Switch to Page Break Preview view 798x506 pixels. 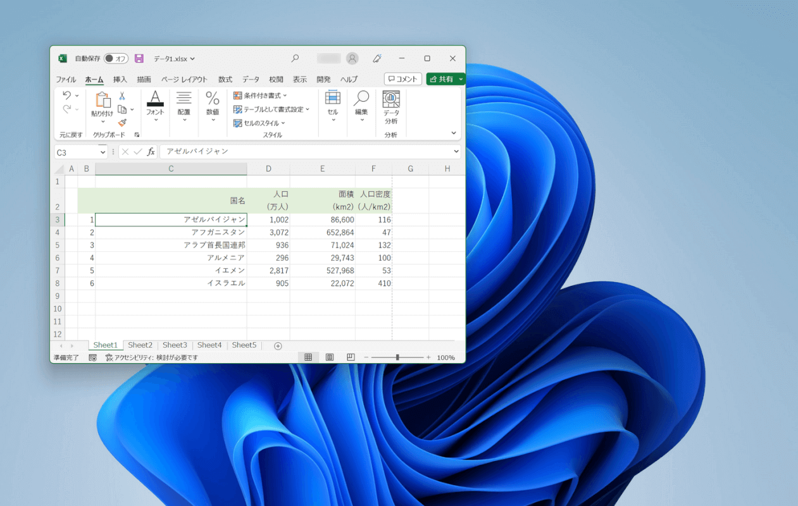point(351,357)
